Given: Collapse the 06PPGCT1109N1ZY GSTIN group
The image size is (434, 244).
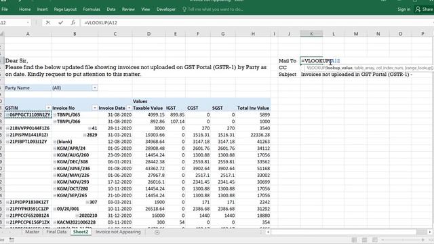Looking at the screenshot, I should [x=7, y=115].
